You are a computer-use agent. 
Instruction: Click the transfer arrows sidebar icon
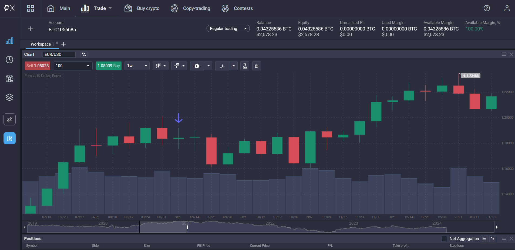[9, 119]
